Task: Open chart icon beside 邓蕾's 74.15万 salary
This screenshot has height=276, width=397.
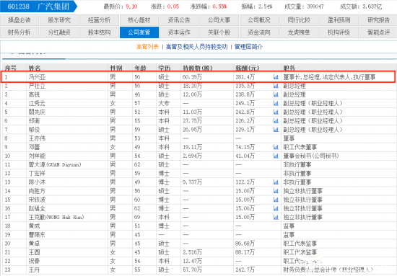Action: [276, 147]
